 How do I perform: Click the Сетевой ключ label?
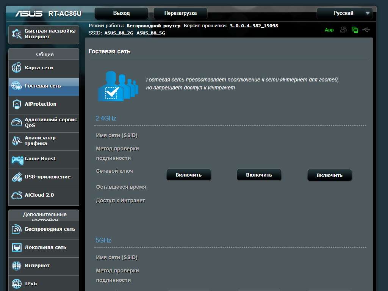click(x=114, y=171)
